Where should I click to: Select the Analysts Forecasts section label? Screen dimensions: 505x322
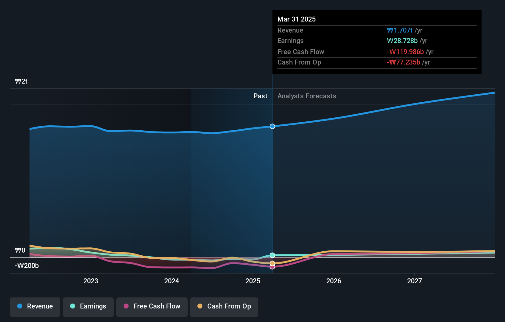click(x=306, y=96)
